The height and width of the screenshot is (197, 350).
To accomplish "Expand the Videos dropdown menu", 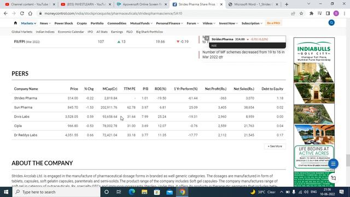I will coord(209,23).
